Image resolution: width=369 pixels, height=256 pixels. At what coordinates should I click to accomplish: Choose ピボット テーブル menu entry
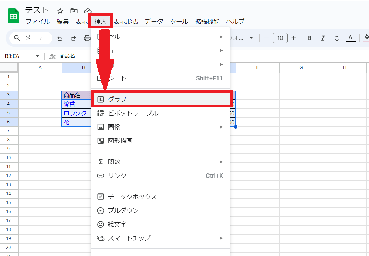[x=133, y=113]
